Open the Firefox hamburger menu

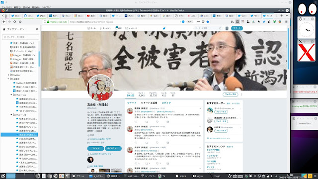click(x=286, y=22)
